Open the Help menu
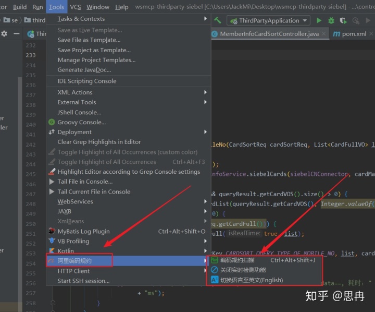 pos(122,7)
